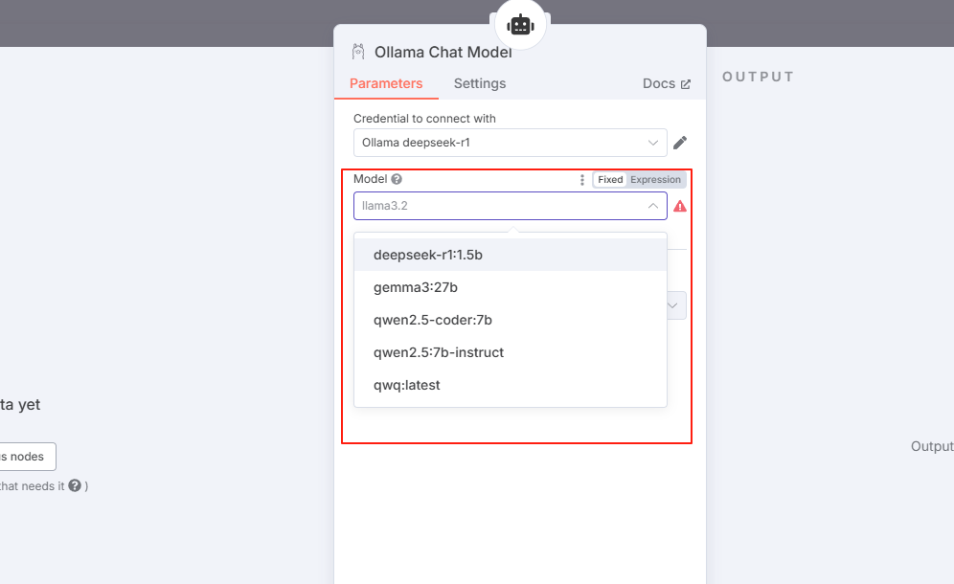Switch to the Settings tab
This screenshot has height=584, width=954.
click(480, 83)
